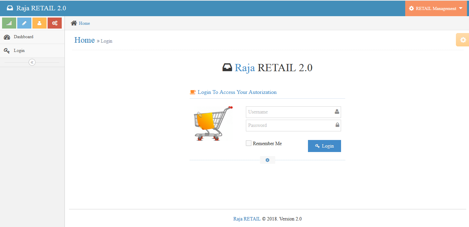Viewport: 469px width, 227px height.
Task: Click the gear icon below the login form
Action: (267, 160)
